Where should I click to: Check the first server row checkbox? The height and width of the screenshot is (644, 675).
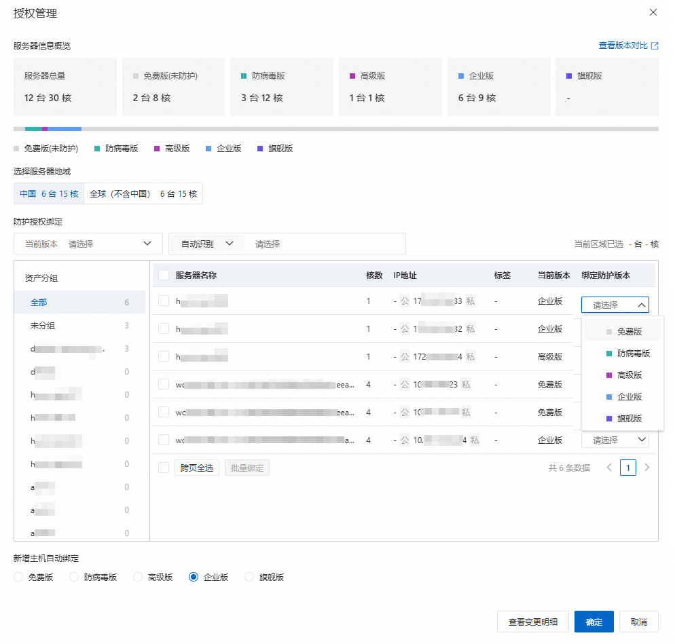coord(164,301)
